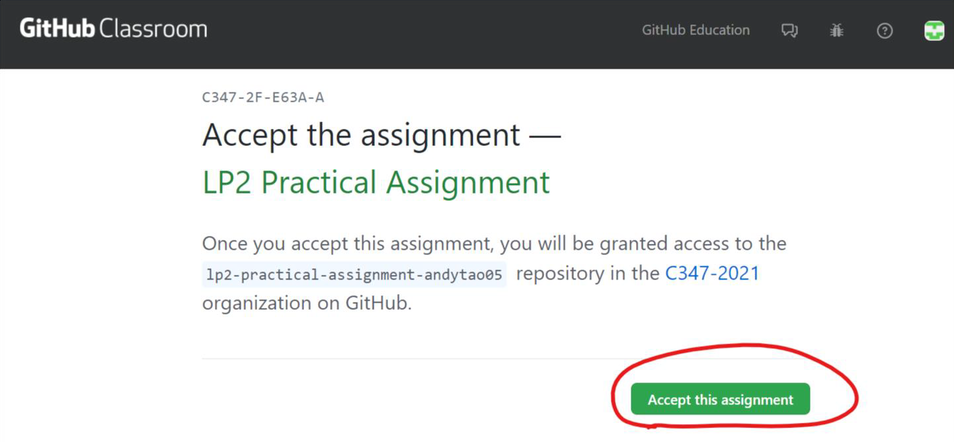Click the user avatar in header
Viewport: 954px width, 442px height.
[934, 30]
